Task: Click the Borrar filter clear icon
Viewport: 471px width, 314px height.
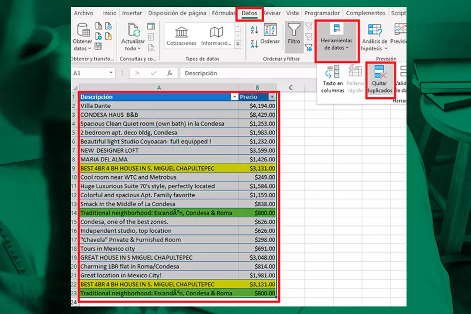Action: click(308, 27)
